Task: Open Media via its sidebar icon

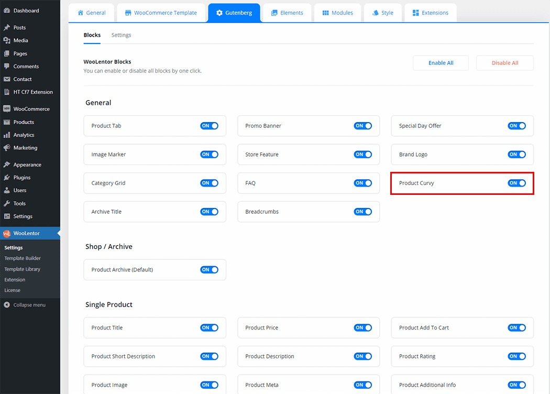Action: click(7, 40)
